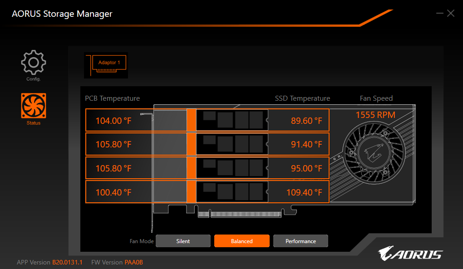Switch to Performance fan mode

point(300,241)
